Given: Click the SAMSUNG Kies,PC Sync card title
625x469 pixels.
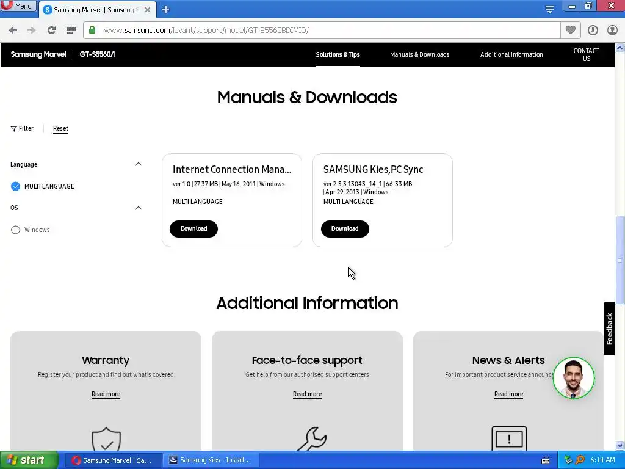Looking at the screenshot, I should [x=373, y=169].
